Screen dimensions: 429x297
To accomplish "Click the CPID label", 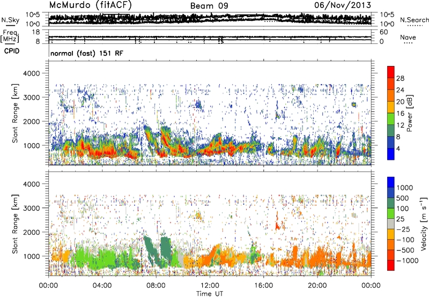I will pos(11,51).
